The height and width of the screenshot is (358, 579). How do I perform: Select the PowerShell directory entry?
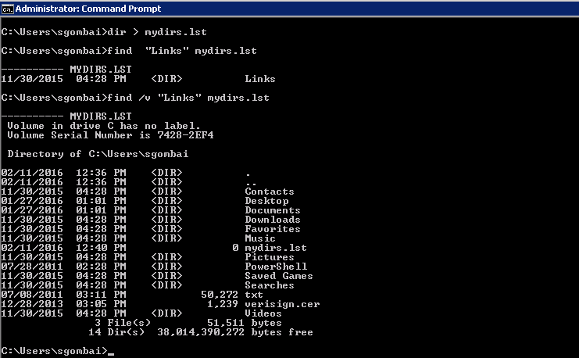coord(154,267)
